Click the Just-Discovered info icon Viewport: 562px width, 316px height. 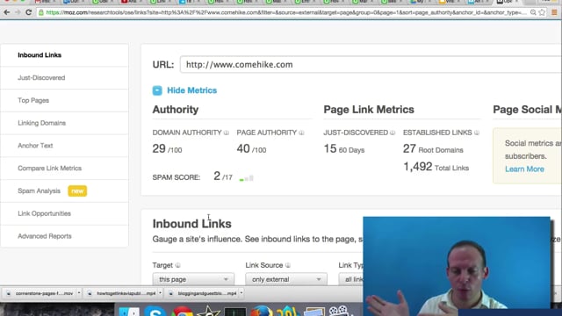pos(393,133)
